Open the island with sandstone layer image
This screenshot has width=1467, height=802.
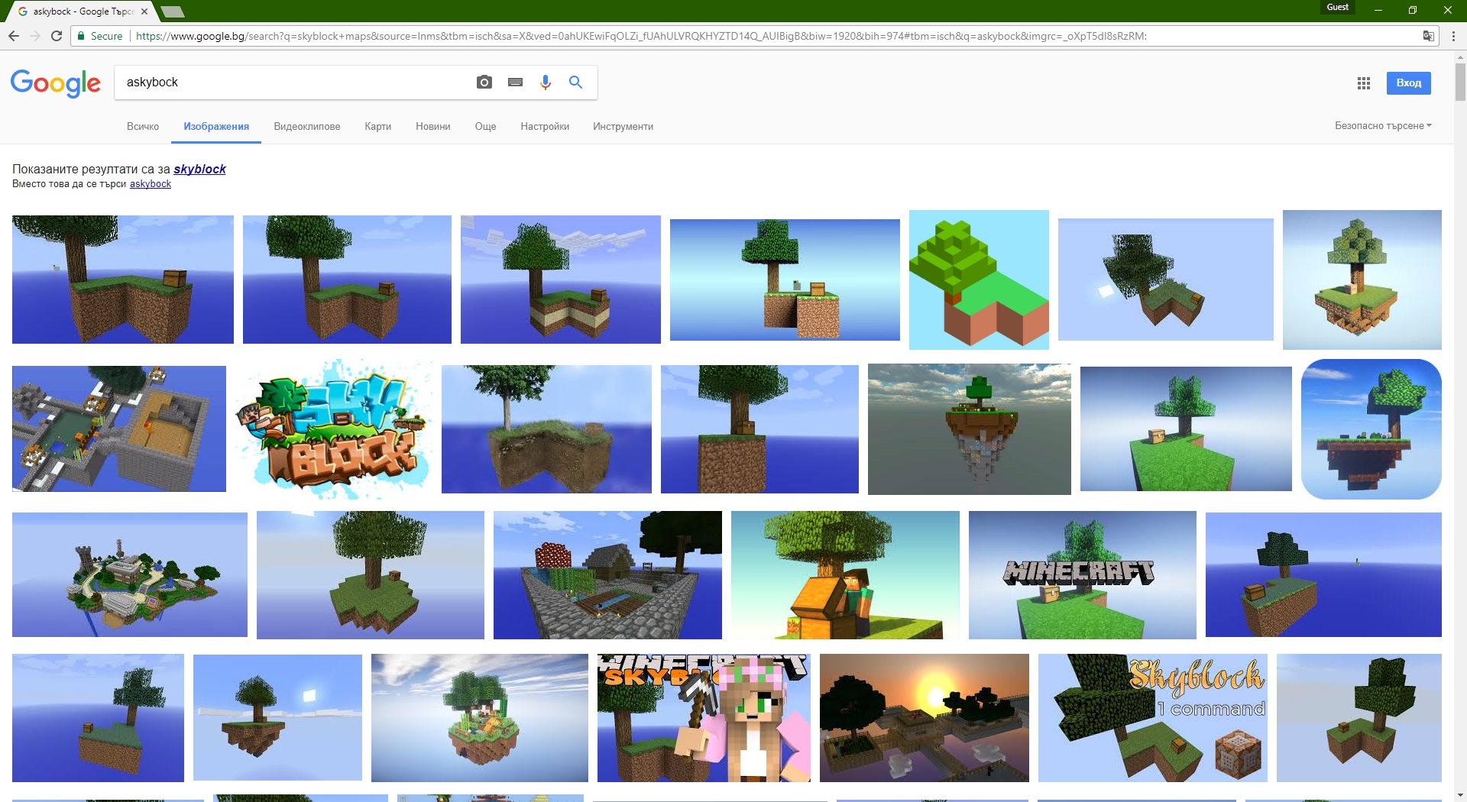tap(561, 280)
